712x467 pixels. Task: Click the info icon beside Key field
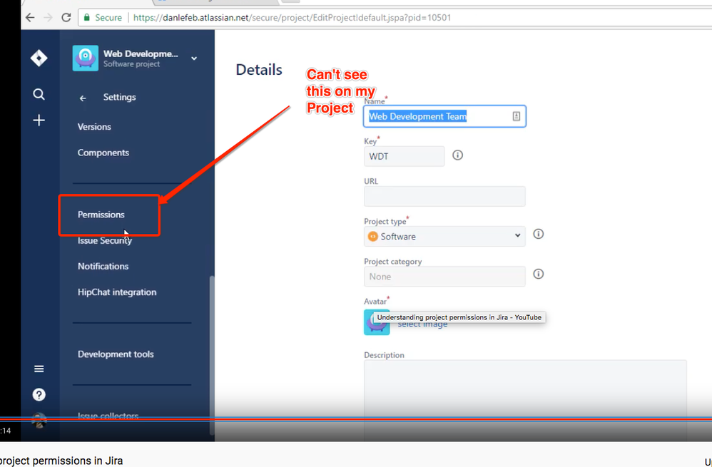[x=458, y=155]
